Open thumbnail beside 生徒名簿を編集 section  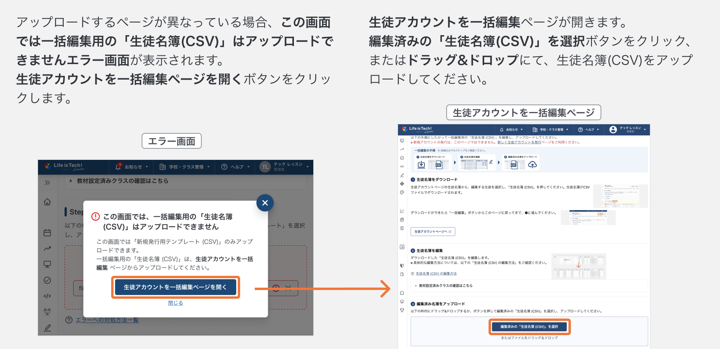coord(579,267)
